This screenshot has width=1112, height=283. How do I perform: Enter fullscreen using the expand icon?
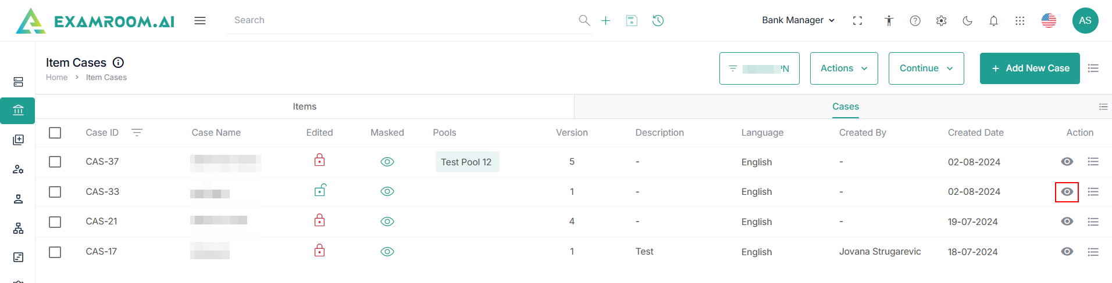[x=857, y=21]
